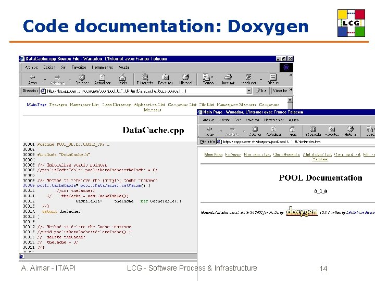The height and width of the screenshot is (281, 375).
Task: Open Favoritos menu in DataCache.cpp window
Action: (79, 67)
